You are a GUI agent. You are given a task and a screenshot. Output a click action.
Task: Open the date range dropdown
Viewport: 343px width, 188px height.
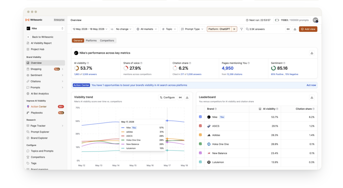tap(90, 29)
